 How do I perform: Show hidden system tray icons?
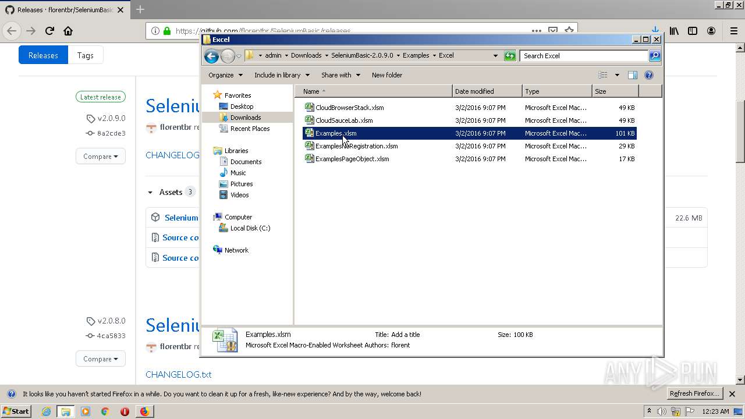649,411
